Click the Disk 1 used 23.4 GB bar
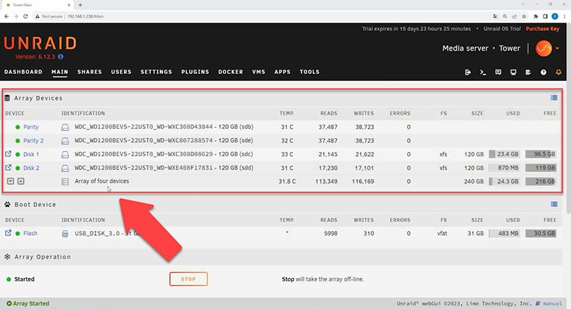The width and height of the screenshot is (571, 309). tap(504, 154)
